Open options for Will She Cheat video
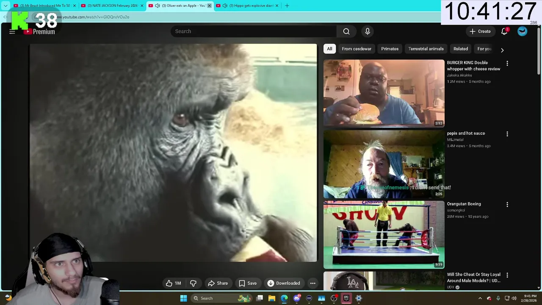 click(507, 275)
